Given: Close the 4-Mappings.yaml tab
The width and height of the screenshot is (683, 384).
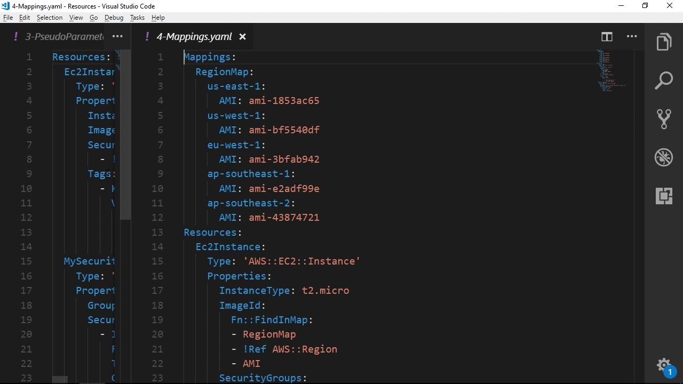Looking at the screenshot, I should [242, 37].
